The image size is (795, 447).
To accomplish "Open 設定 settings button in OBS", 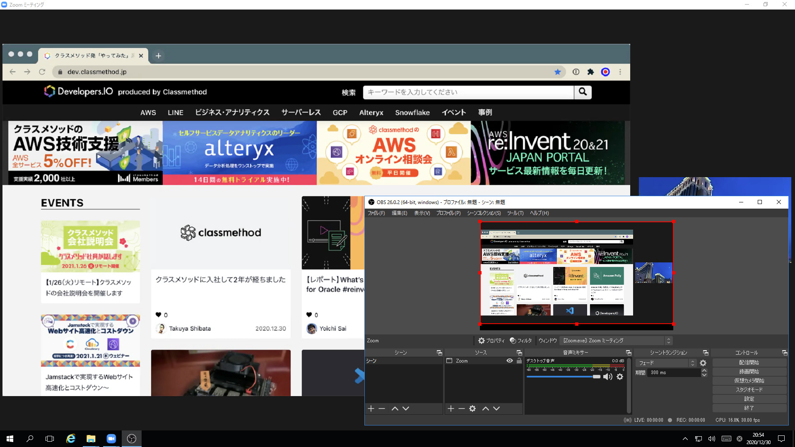I will 749,399.
